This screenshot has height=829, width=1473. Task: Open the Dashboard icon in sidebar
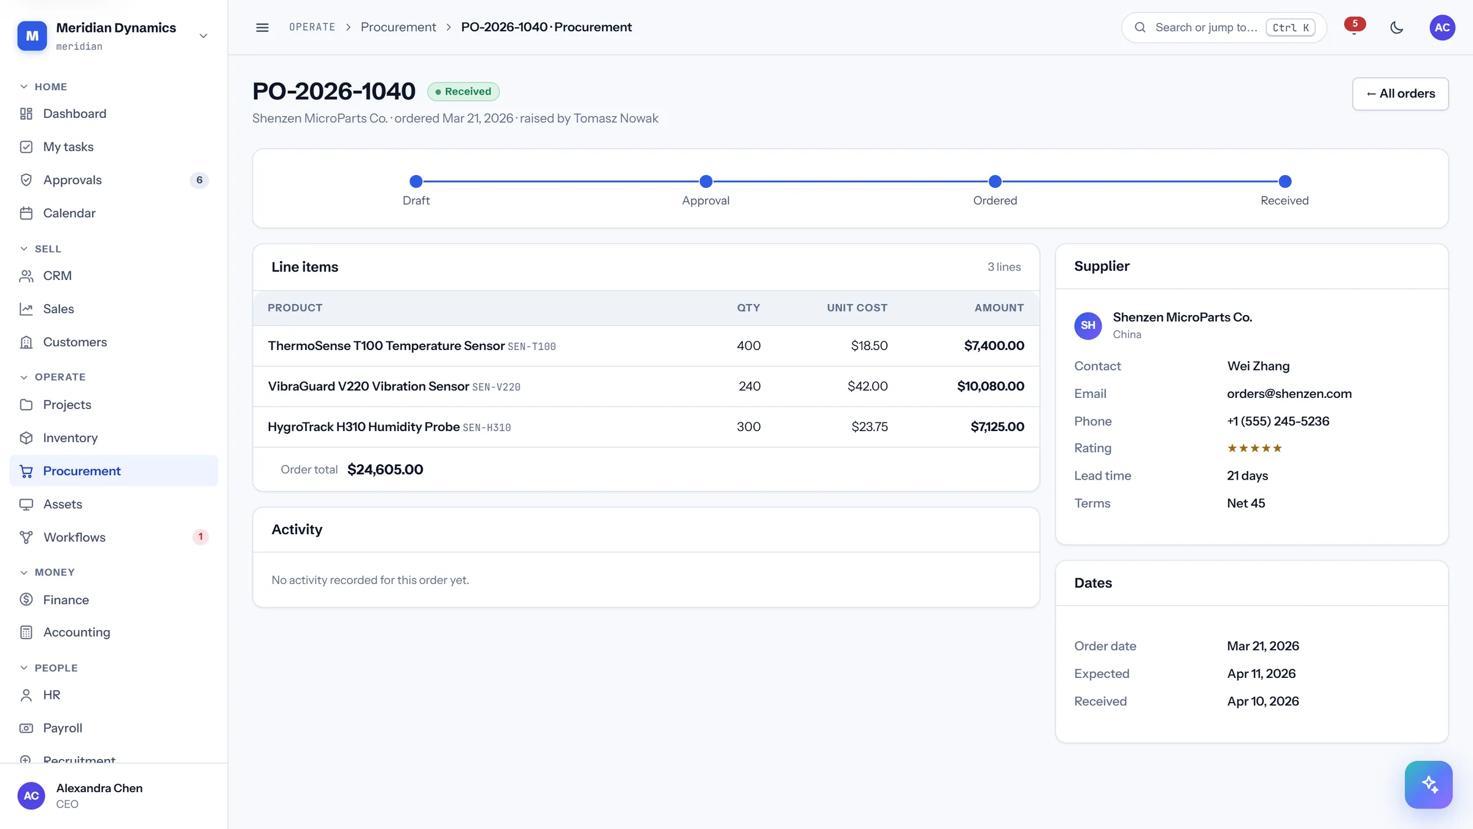26,114
